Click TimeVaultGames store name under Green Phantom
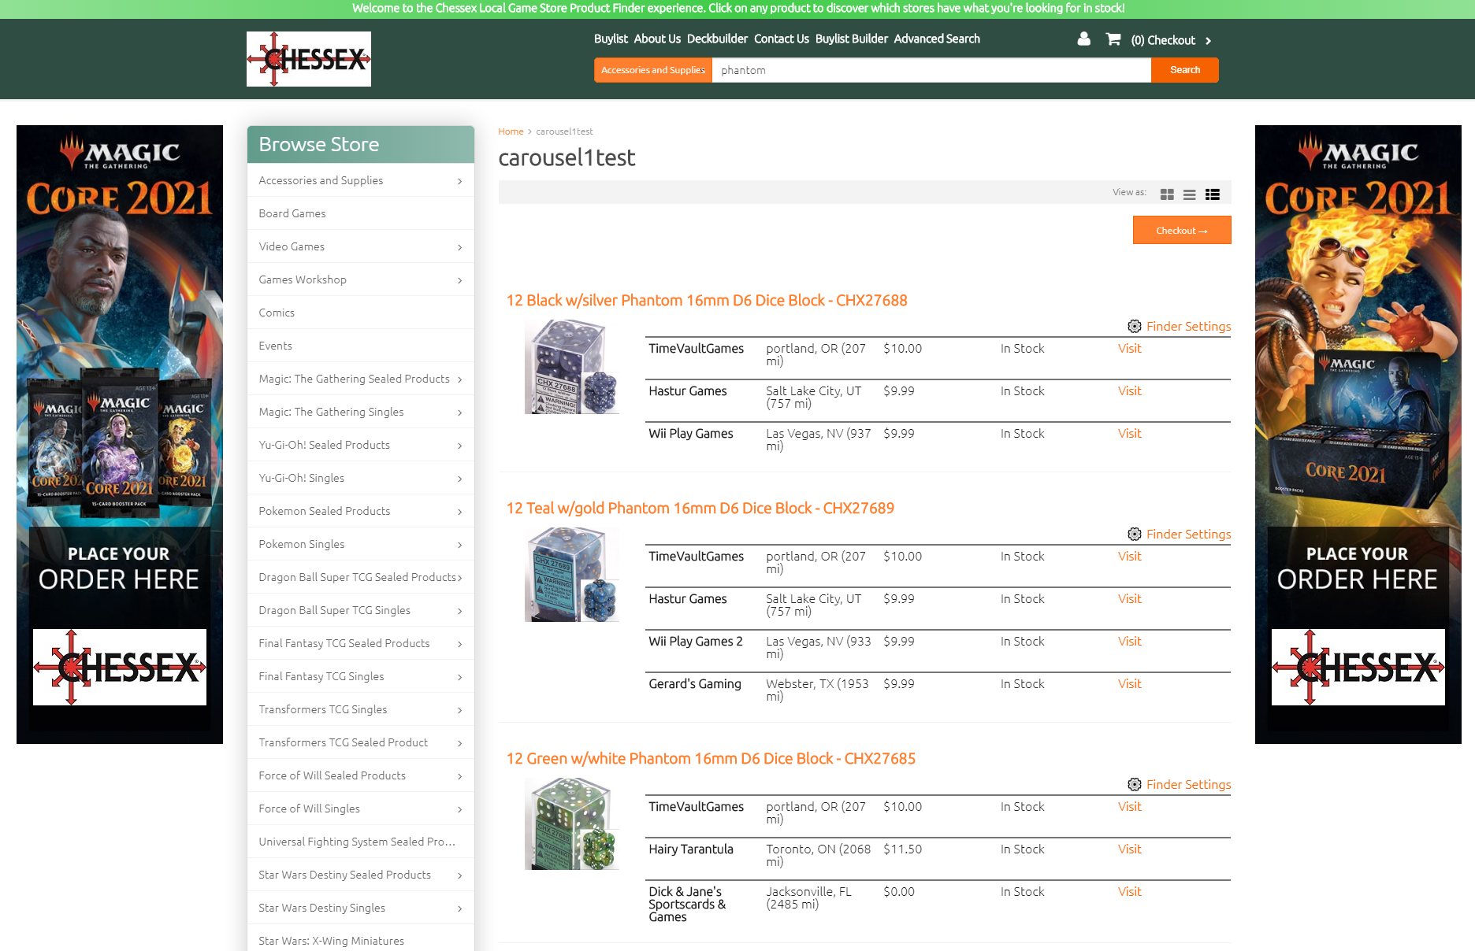1475x951 pixels. point(696,806)
